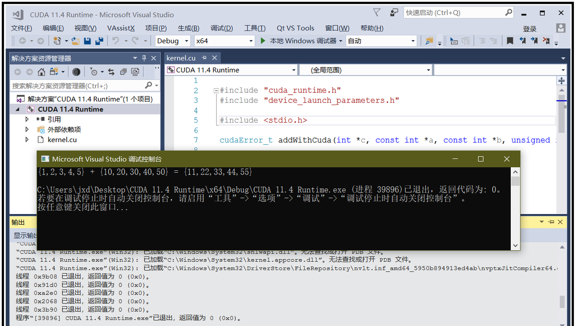
Task: Open the send feedback icon
Action: tap(394, 13)
